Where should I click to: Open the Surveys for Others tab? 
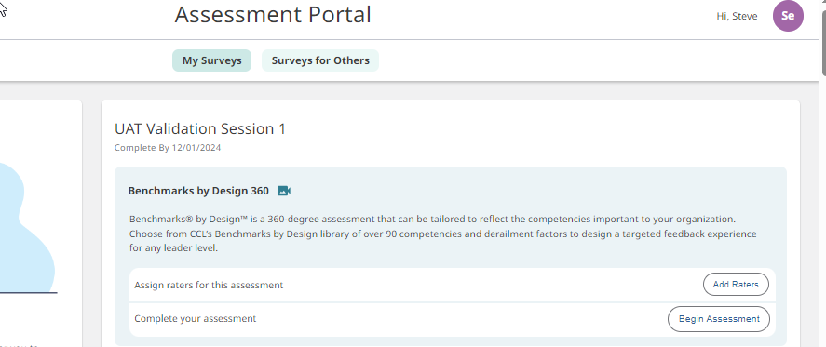[x=320, y=60]
